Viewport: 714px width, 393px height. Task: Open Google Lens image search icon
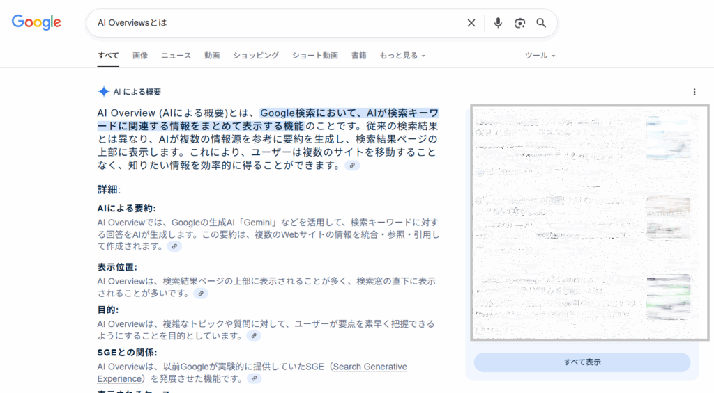pyautogui.click(x=519, y=23)
